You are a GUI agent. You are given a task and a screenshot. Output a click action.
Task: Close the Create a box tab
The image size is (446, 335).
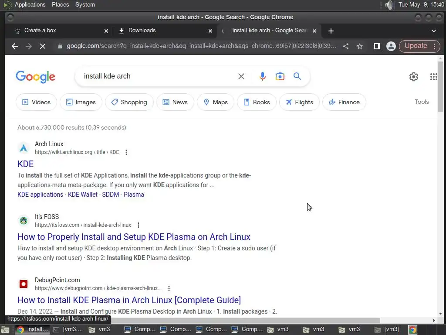pos(106,31)
